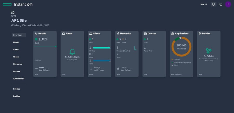Image resolution: width=234 pixels, height=113 pixels.
Task: Open the help question mark icon
Action: point(221,4)
